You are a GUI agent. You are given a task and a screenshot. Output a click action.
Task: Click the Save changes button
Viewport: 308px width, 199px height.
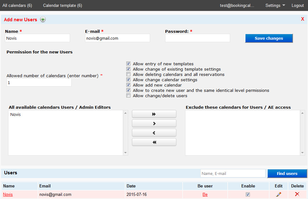pyautogui.click(x=269, y=38)
